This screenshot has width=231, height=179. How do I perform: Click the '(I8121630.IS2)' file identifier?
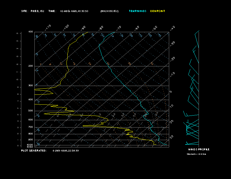(109, 11)
